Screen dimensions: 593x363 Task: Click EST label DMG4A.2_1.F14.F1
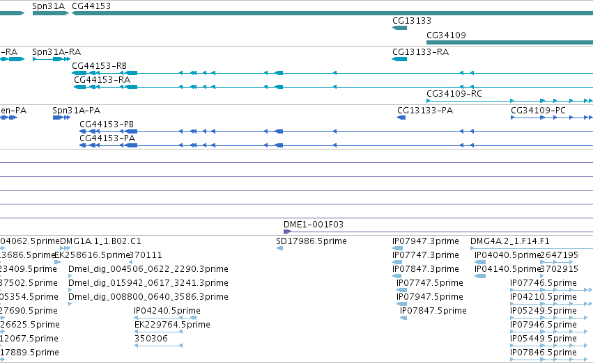click(510, 241)
